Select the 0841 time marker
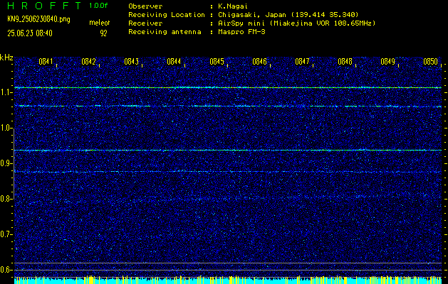Viewport: 448px width, 284px height. pos(46,62)
